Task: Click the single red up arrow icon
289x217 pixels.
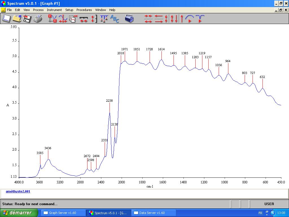Action: 182,19
